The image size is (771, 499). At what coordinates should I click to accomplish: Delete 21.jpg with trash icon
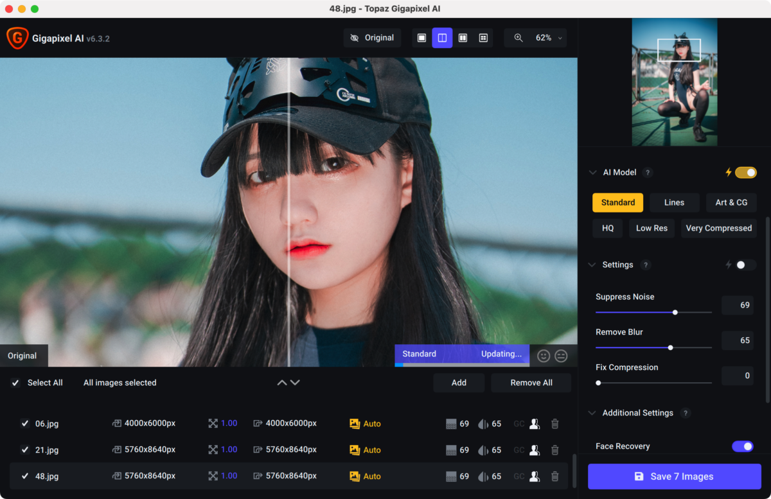(555, 450)
